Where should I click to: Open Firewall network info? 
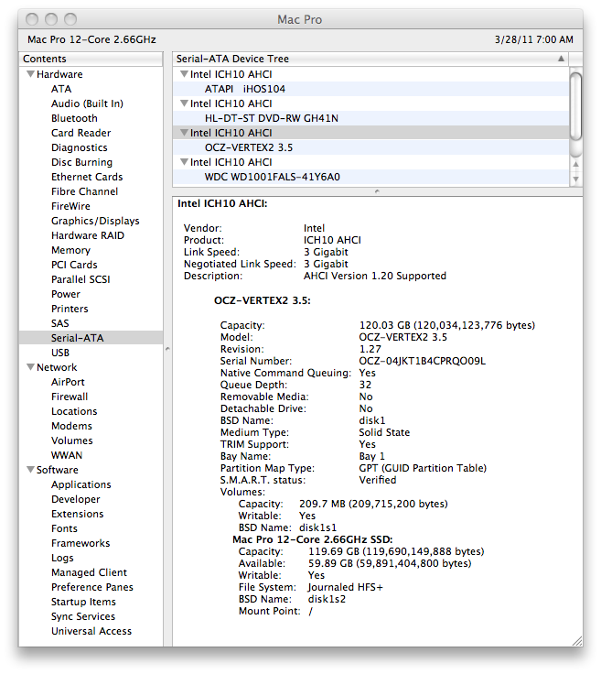coord(70,397)
